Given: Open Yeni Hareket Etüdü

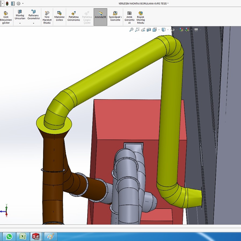Looking at the screenshot, I should click(x=47, y=17).
